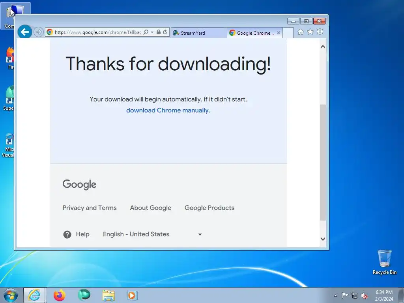Open About Google link
The width and height of the screenshot is (404, 303).
(x=150, y=208)
